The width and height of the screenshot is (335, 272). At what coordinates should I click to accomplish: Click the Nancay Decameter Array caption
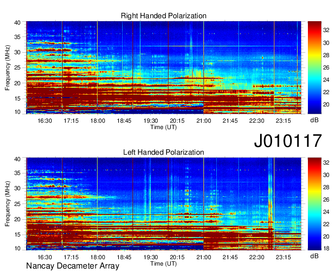click(x=72, y=266)
